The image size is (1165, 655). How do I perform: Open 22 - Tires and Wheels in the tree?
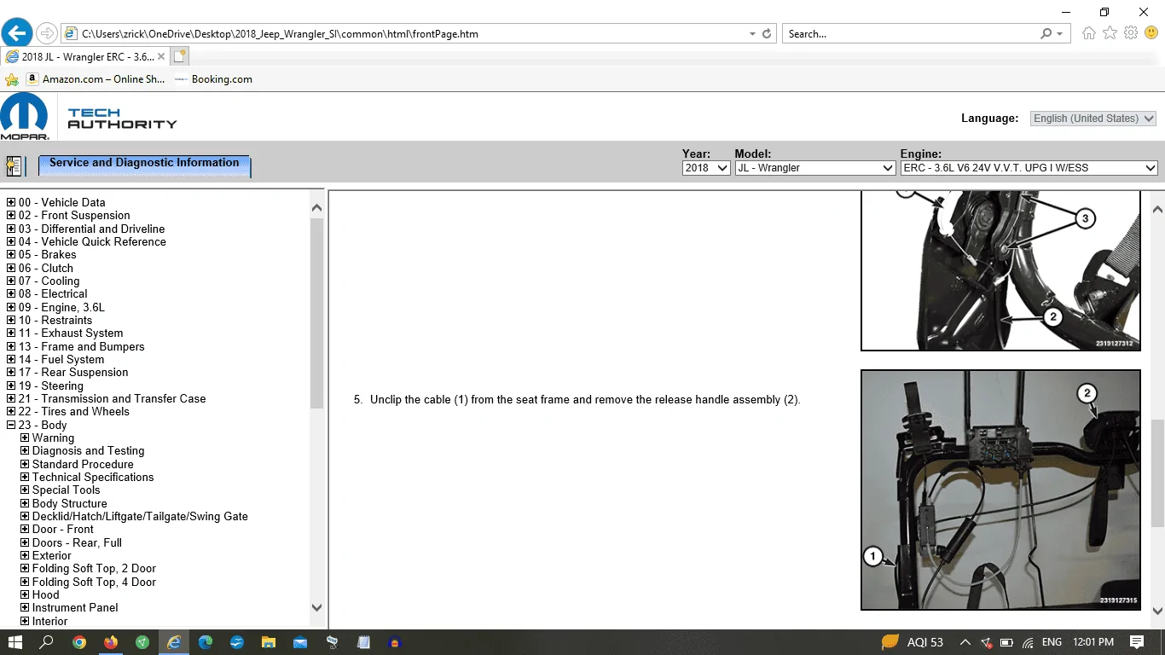(74, 412)
